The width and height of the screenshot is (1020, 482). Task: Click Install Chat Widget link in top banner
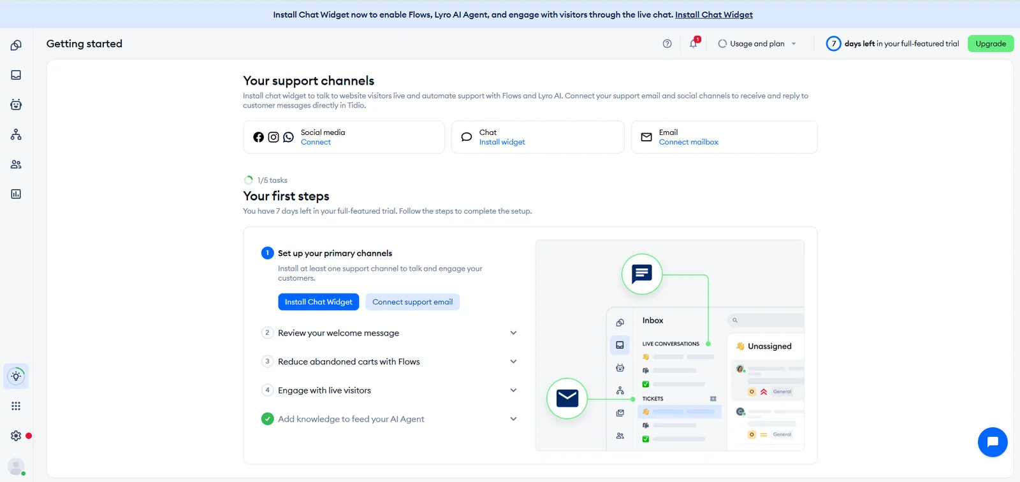pyautogui.click(x=714, y=15)
